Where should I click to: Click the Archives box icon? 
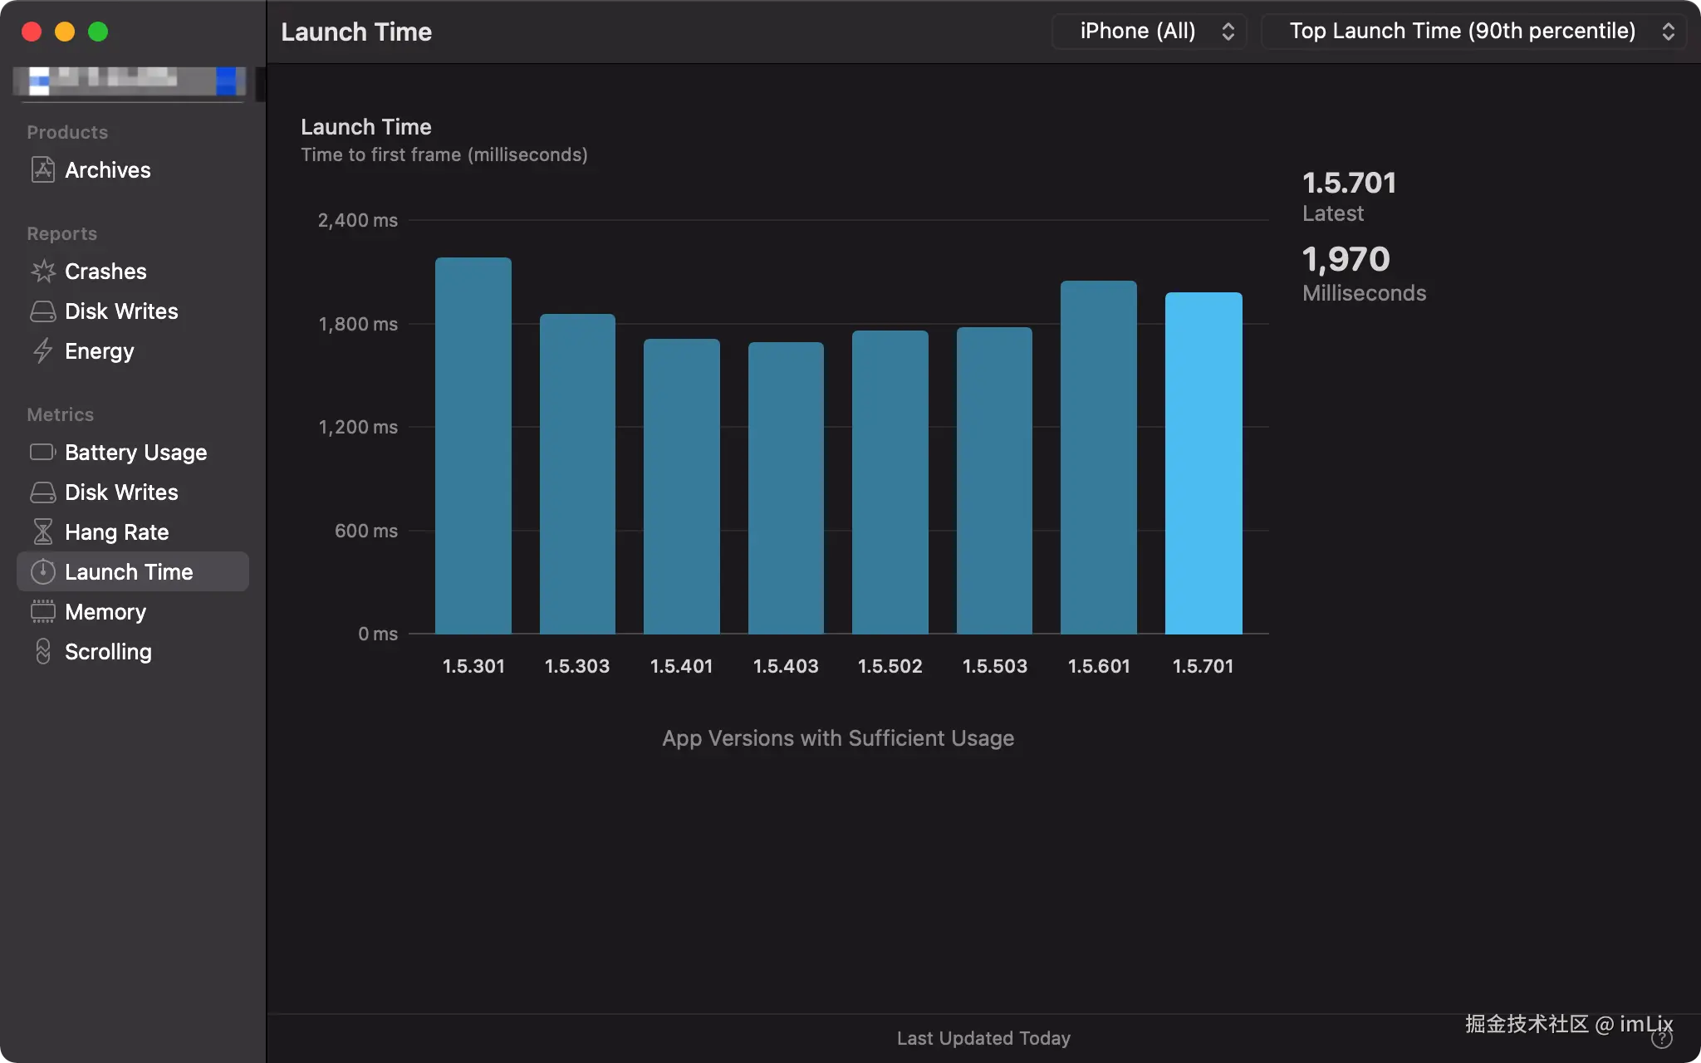42,169
